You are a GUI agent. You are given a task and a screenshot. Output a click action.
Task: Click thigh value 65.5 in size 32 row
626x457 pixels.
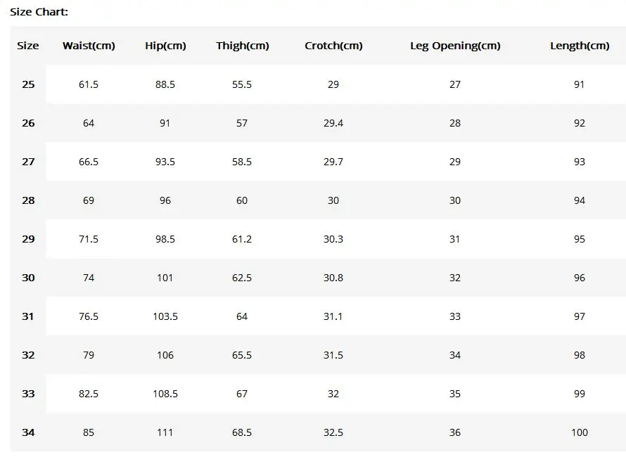(x=242, y=355)
